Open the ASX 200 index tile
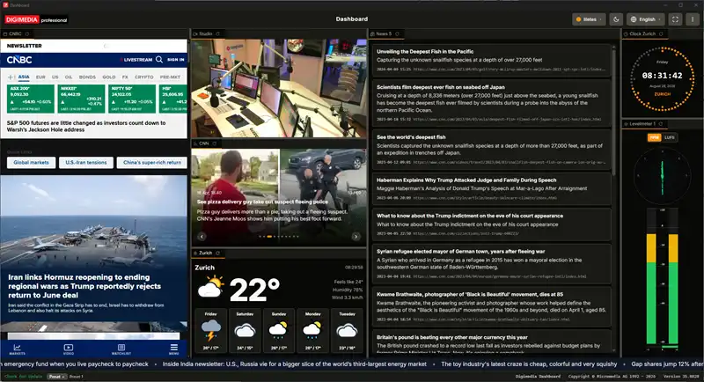This screenshot has width=704, height=382. click(x=31, y=99)
